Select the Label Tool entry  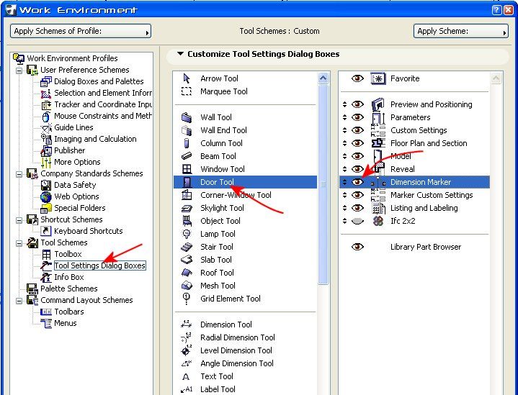click(218, 389)
